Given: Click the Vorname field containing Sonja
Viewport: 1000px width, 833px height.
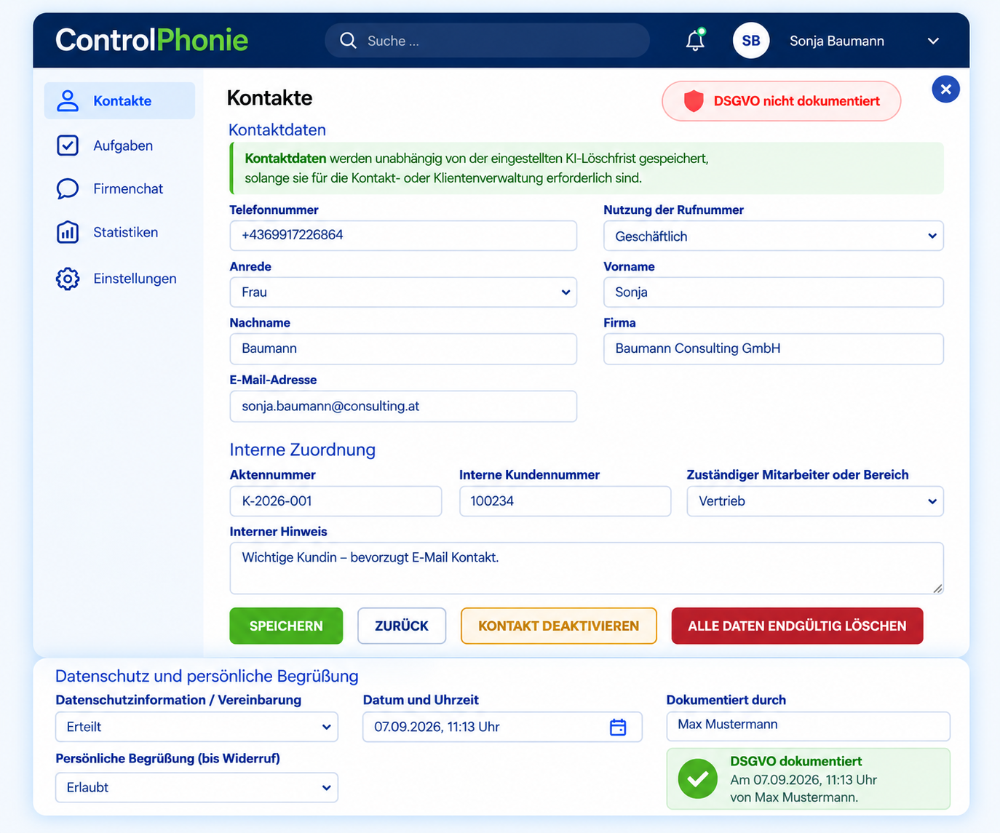Looking at the screenshot, I should point(773,292).
